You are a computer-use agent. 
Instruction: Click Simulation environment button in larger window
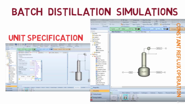100,91
